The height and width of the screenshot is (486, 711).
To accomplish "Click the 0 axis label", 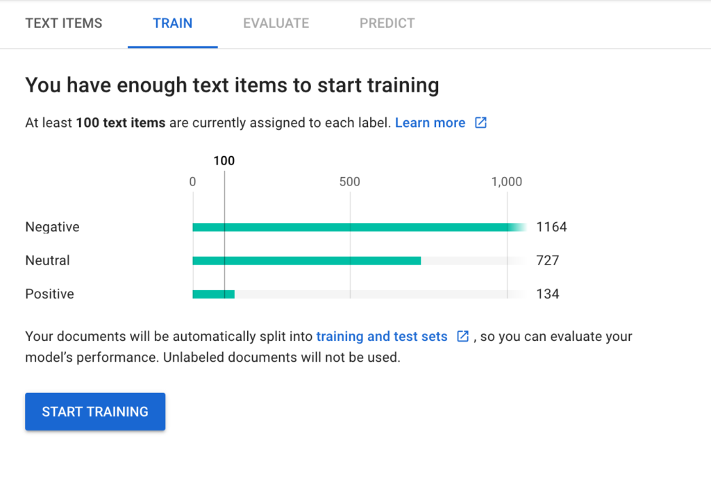I will click(x=193, y=182).
